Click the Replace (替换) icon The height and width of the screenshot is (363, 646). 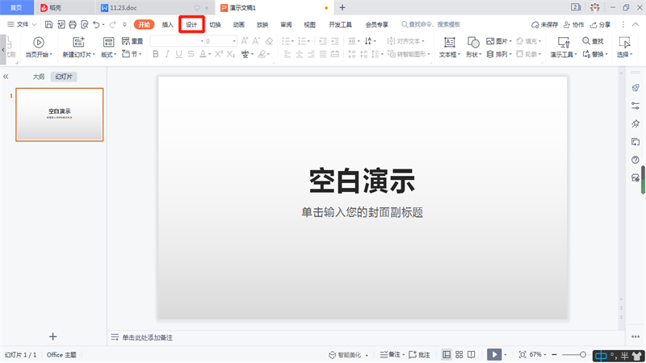(586, 54)
